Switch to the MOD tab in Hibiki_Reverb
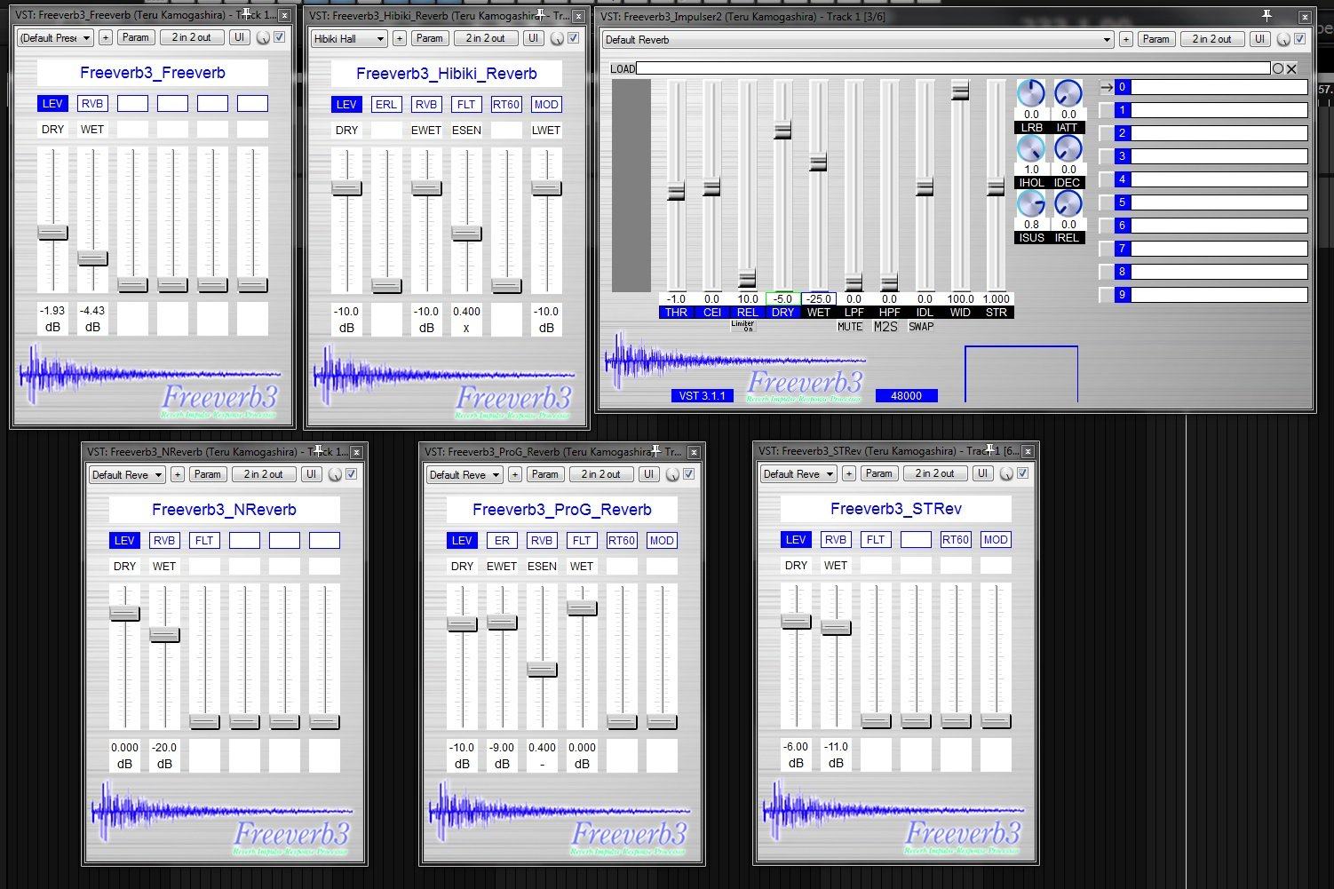The width and height of the screenshot is (1334, 889). point(546,105)
